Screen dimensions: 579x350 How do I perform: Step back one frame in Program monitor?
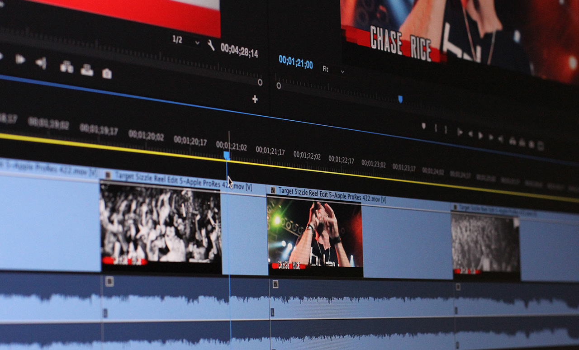click(470, 133)
